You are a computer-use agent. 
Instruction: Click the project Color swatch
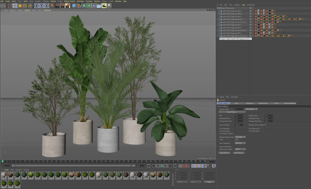[237, 140]
